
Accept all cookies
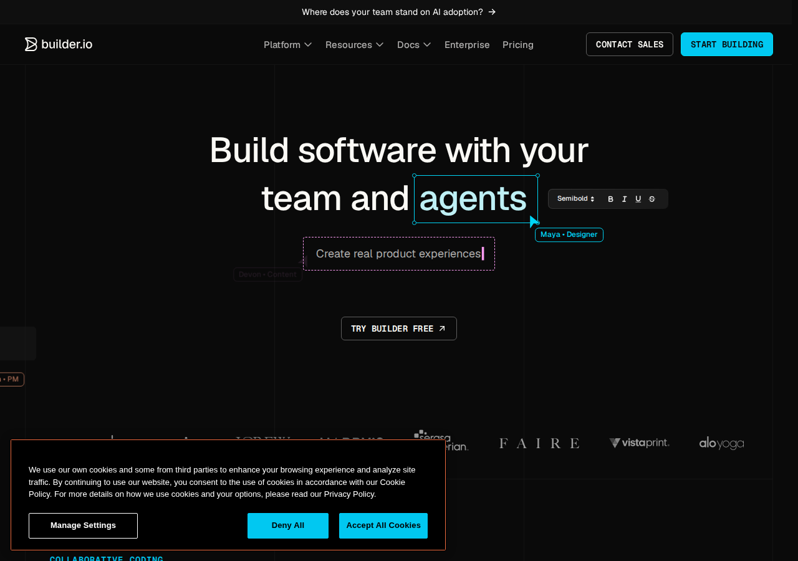tap(383, 525)
